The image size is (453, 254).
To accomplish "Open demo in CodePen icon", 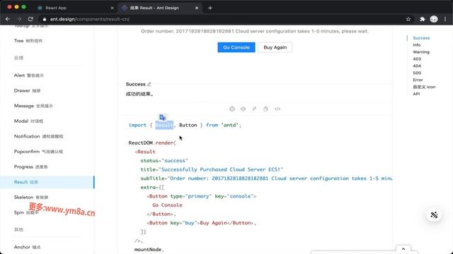I will 243,109.
